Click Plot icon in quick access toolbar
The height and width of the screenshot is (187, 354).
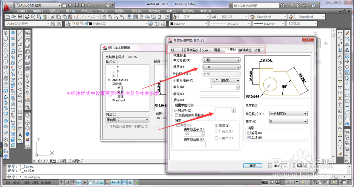[108, 5]
